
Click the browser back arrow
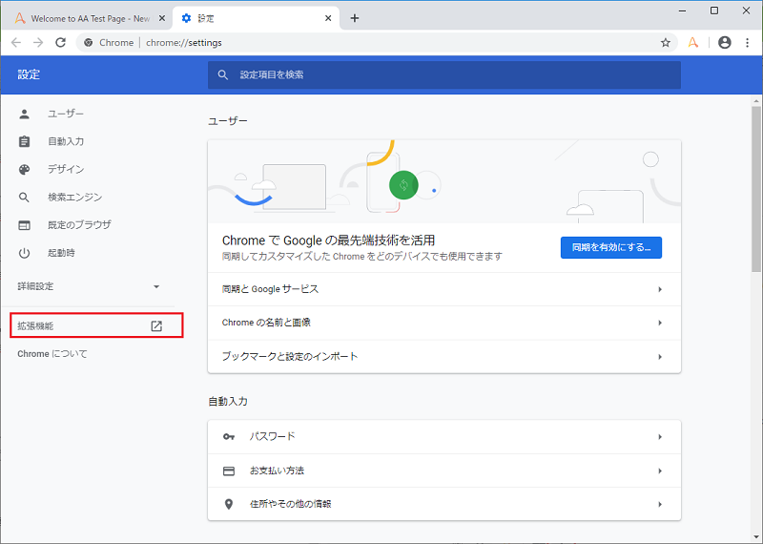click(16, 43)
